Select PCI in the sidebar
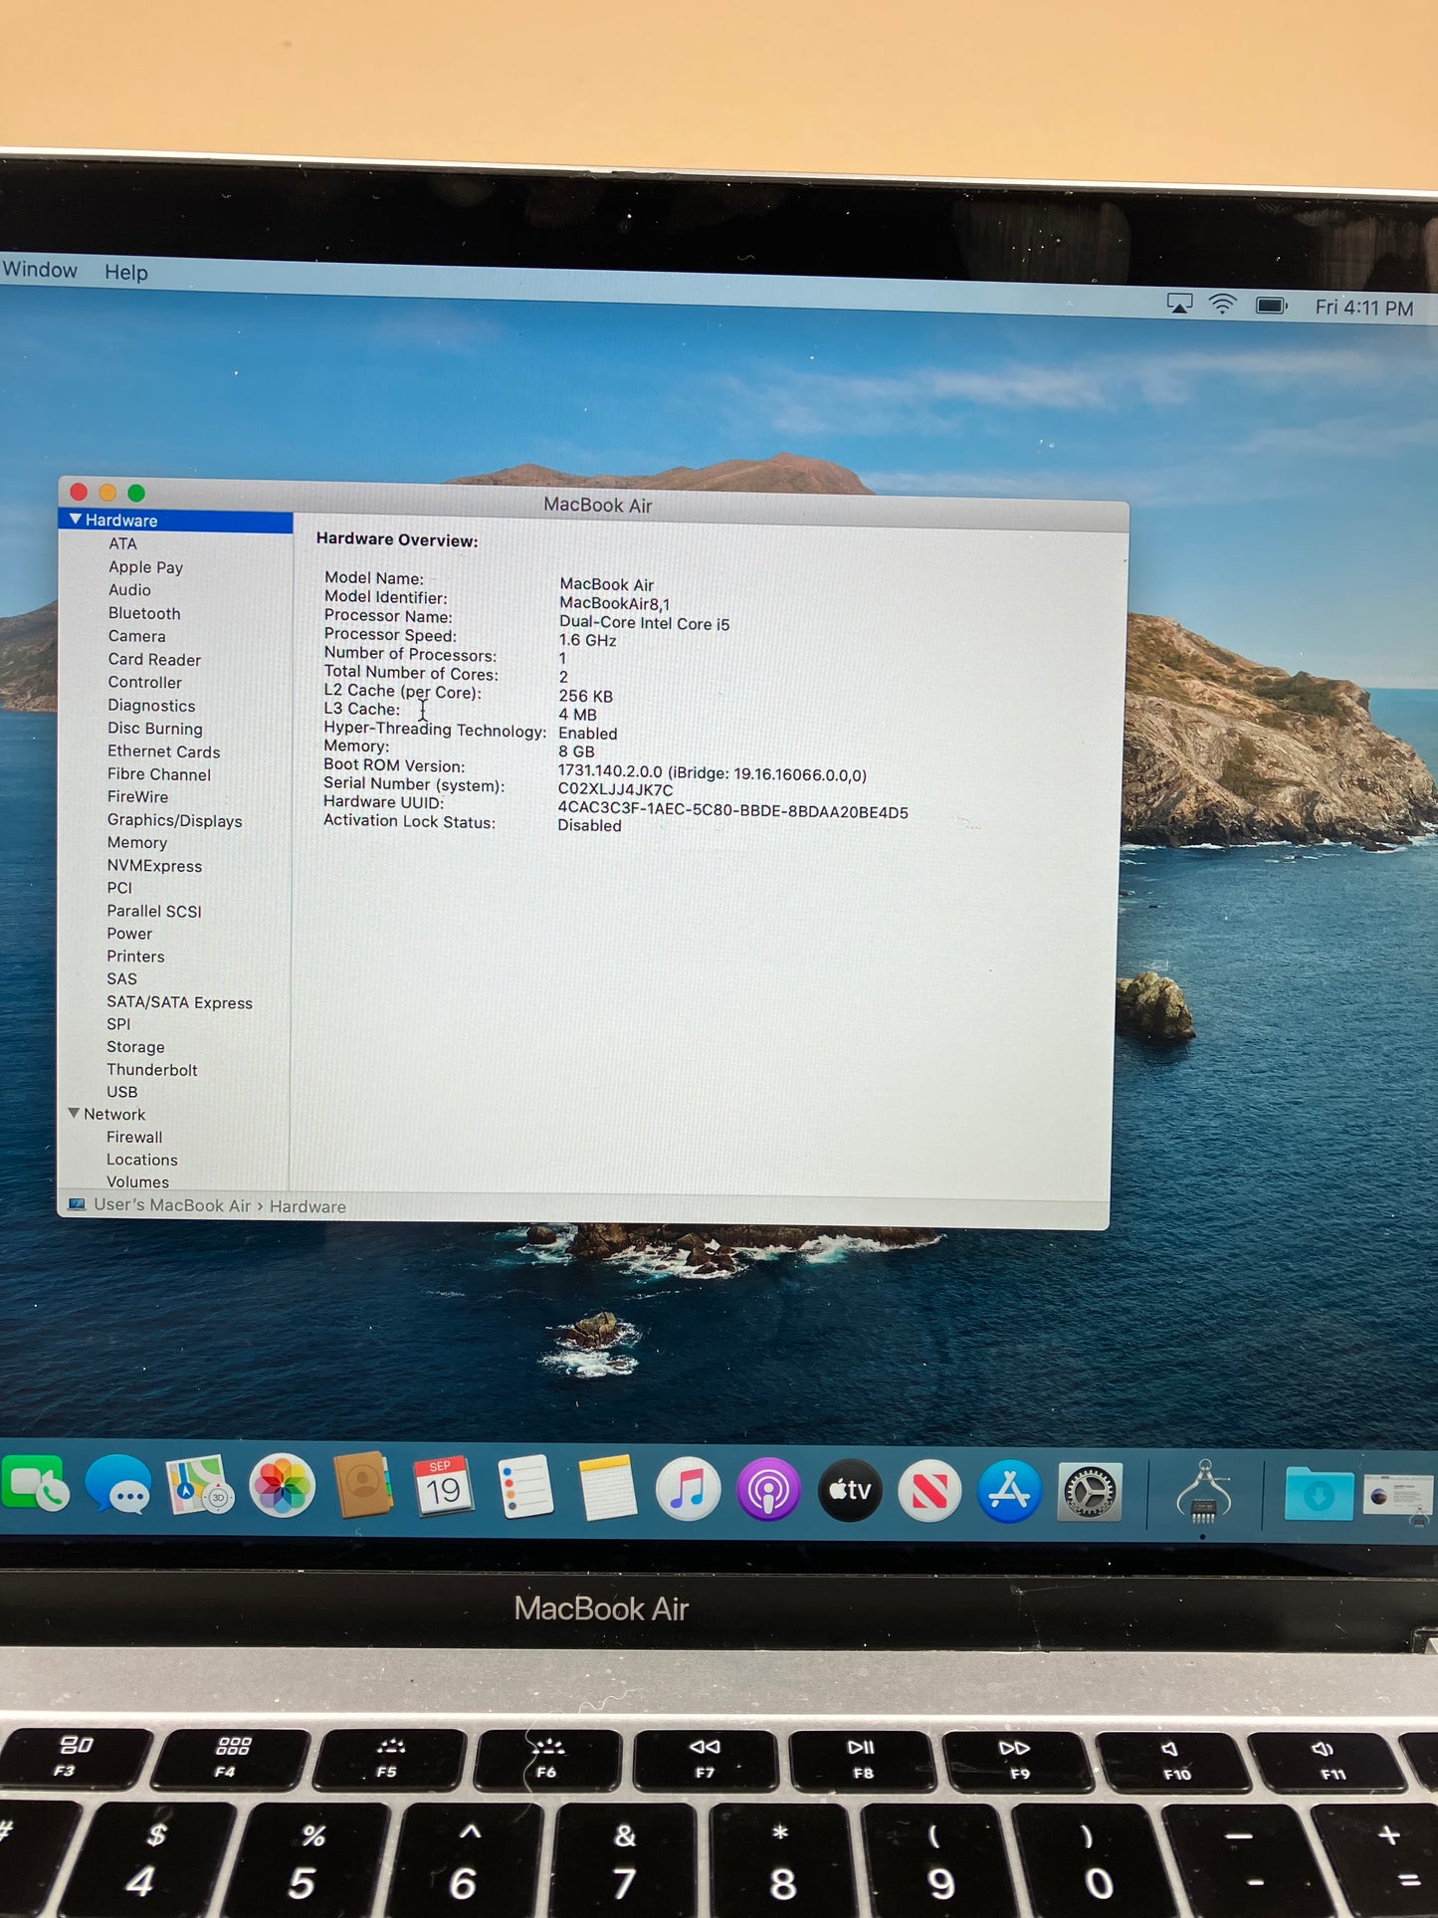 [x=119, y=888]
